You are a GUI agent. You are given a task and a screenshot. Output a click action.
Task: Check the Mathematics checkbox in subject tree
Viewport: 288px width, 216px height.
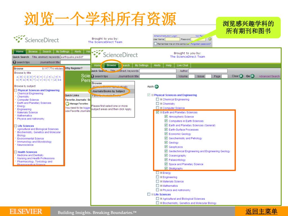click(x=157, y=186)
